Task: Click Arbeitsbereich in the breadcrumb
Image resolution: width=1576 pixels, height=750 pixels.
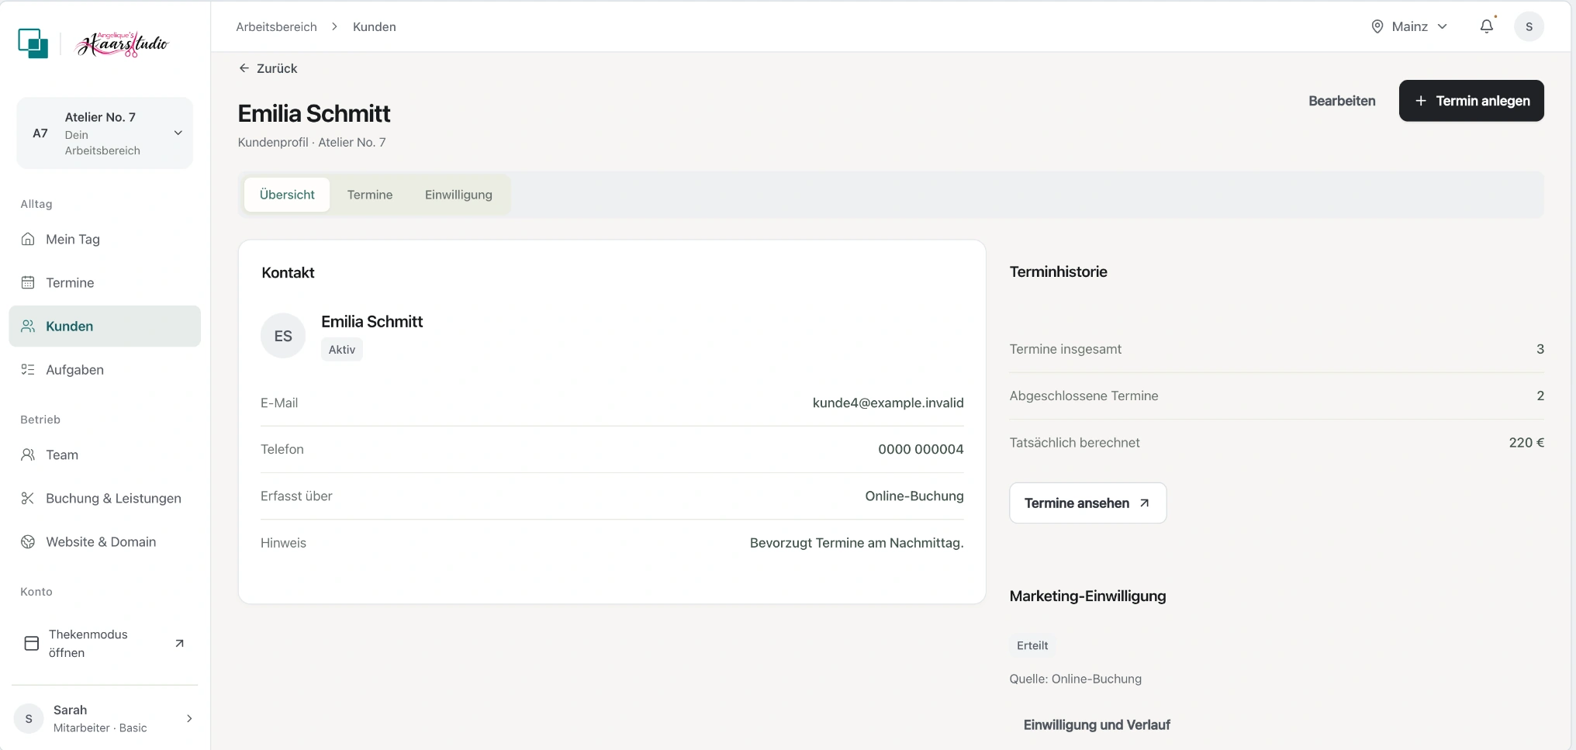Action: [x=276, y=26]
